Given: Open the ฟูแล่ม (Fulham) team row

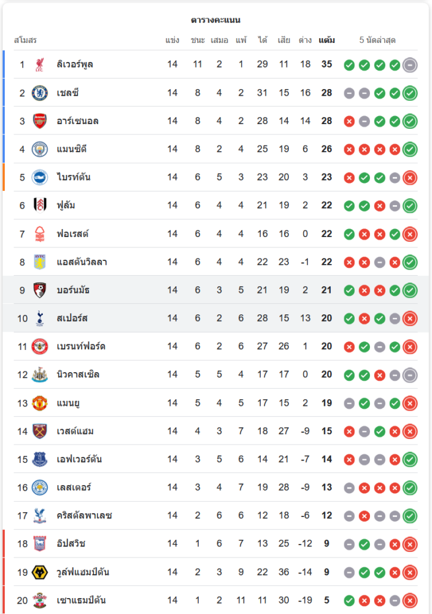Looking at the screenshot, I should pyautogui.click(x=66, y=206).
